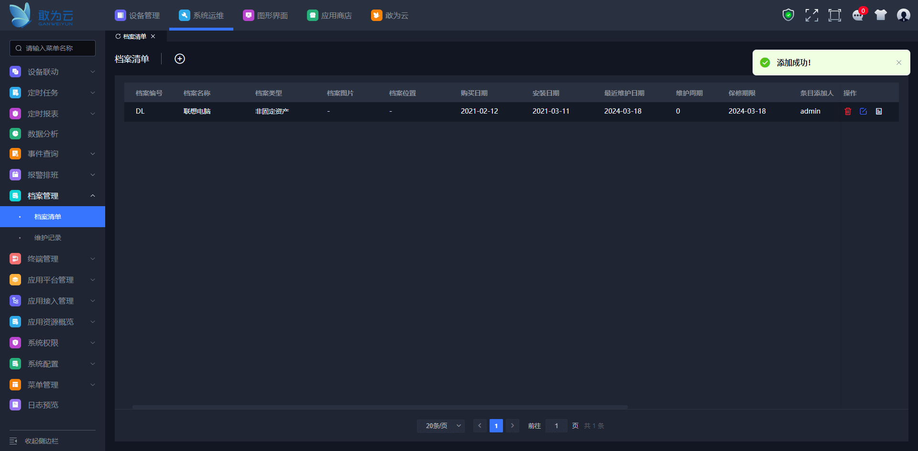Image resolution: width=918 pixels, height=451 pixels.
Task: Open the messages notification icon
Action: coord(858,15)
